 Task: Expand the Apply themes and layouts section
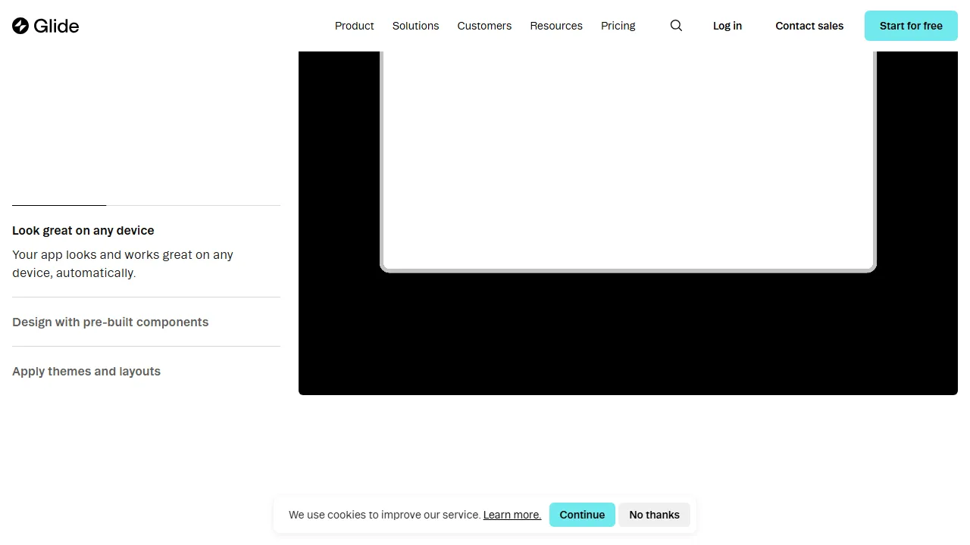[x=86, y=371]
